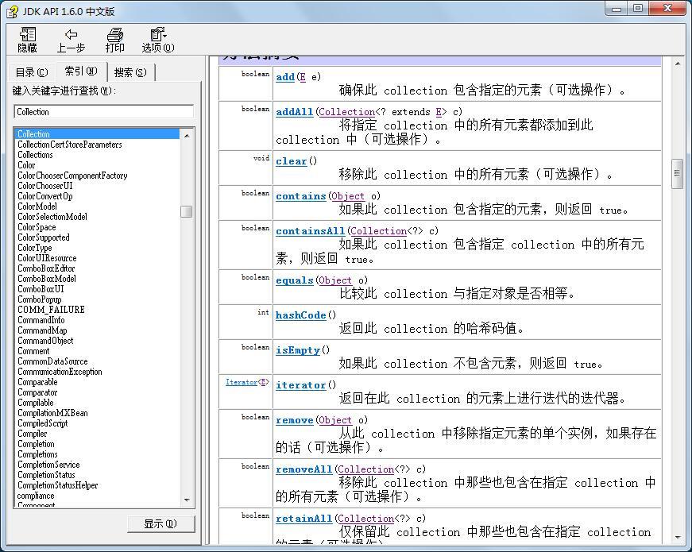Switch to the 索引 (Index) tab
692x552 pixels.
point(81,71)
